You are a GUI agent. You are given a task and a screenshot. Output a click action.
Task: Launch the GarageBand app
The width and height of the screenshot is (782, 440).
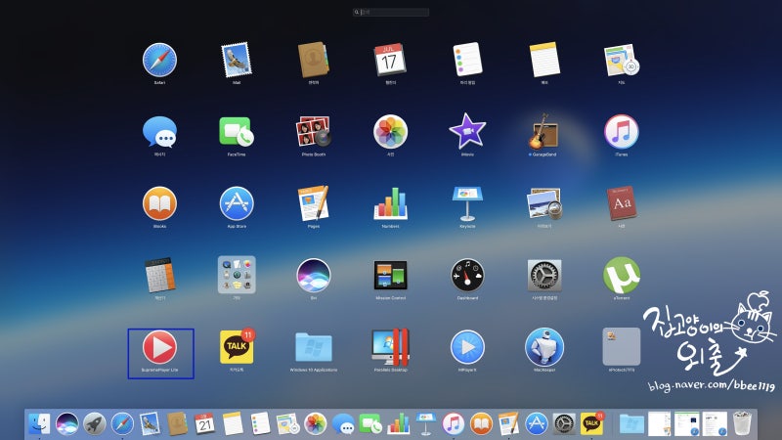[x=544, y=132]
